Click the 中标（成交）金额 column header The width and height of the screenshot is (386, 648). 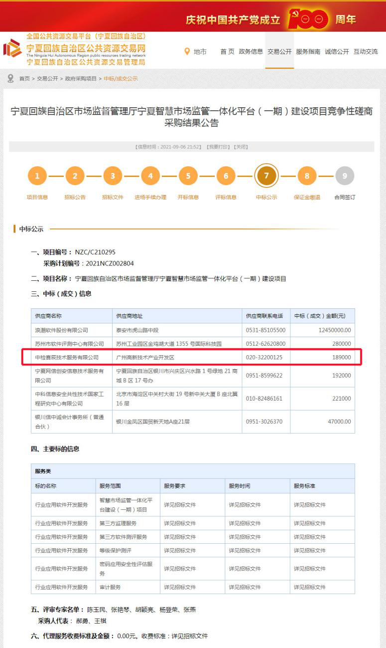320,316
